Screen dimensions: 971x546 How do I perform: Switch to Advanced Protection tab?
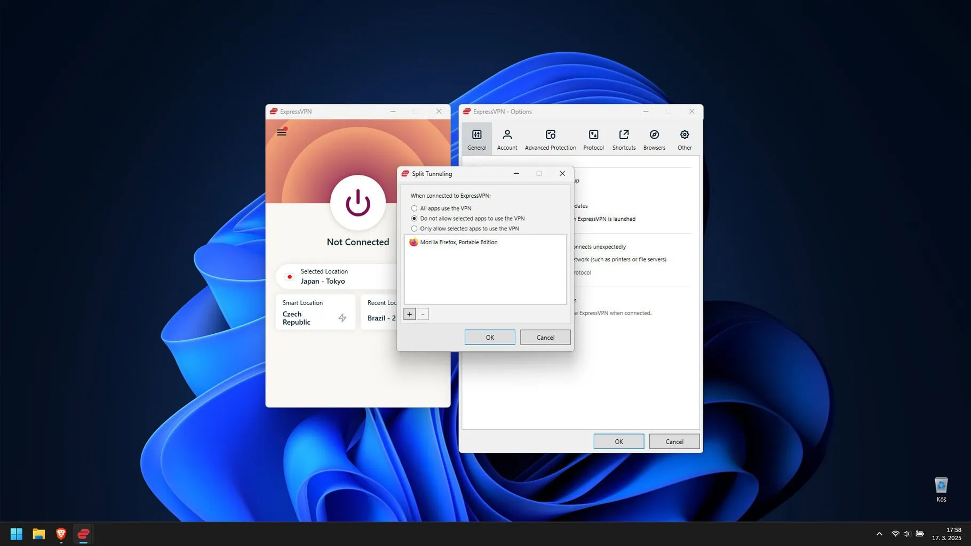coord(550,140)
